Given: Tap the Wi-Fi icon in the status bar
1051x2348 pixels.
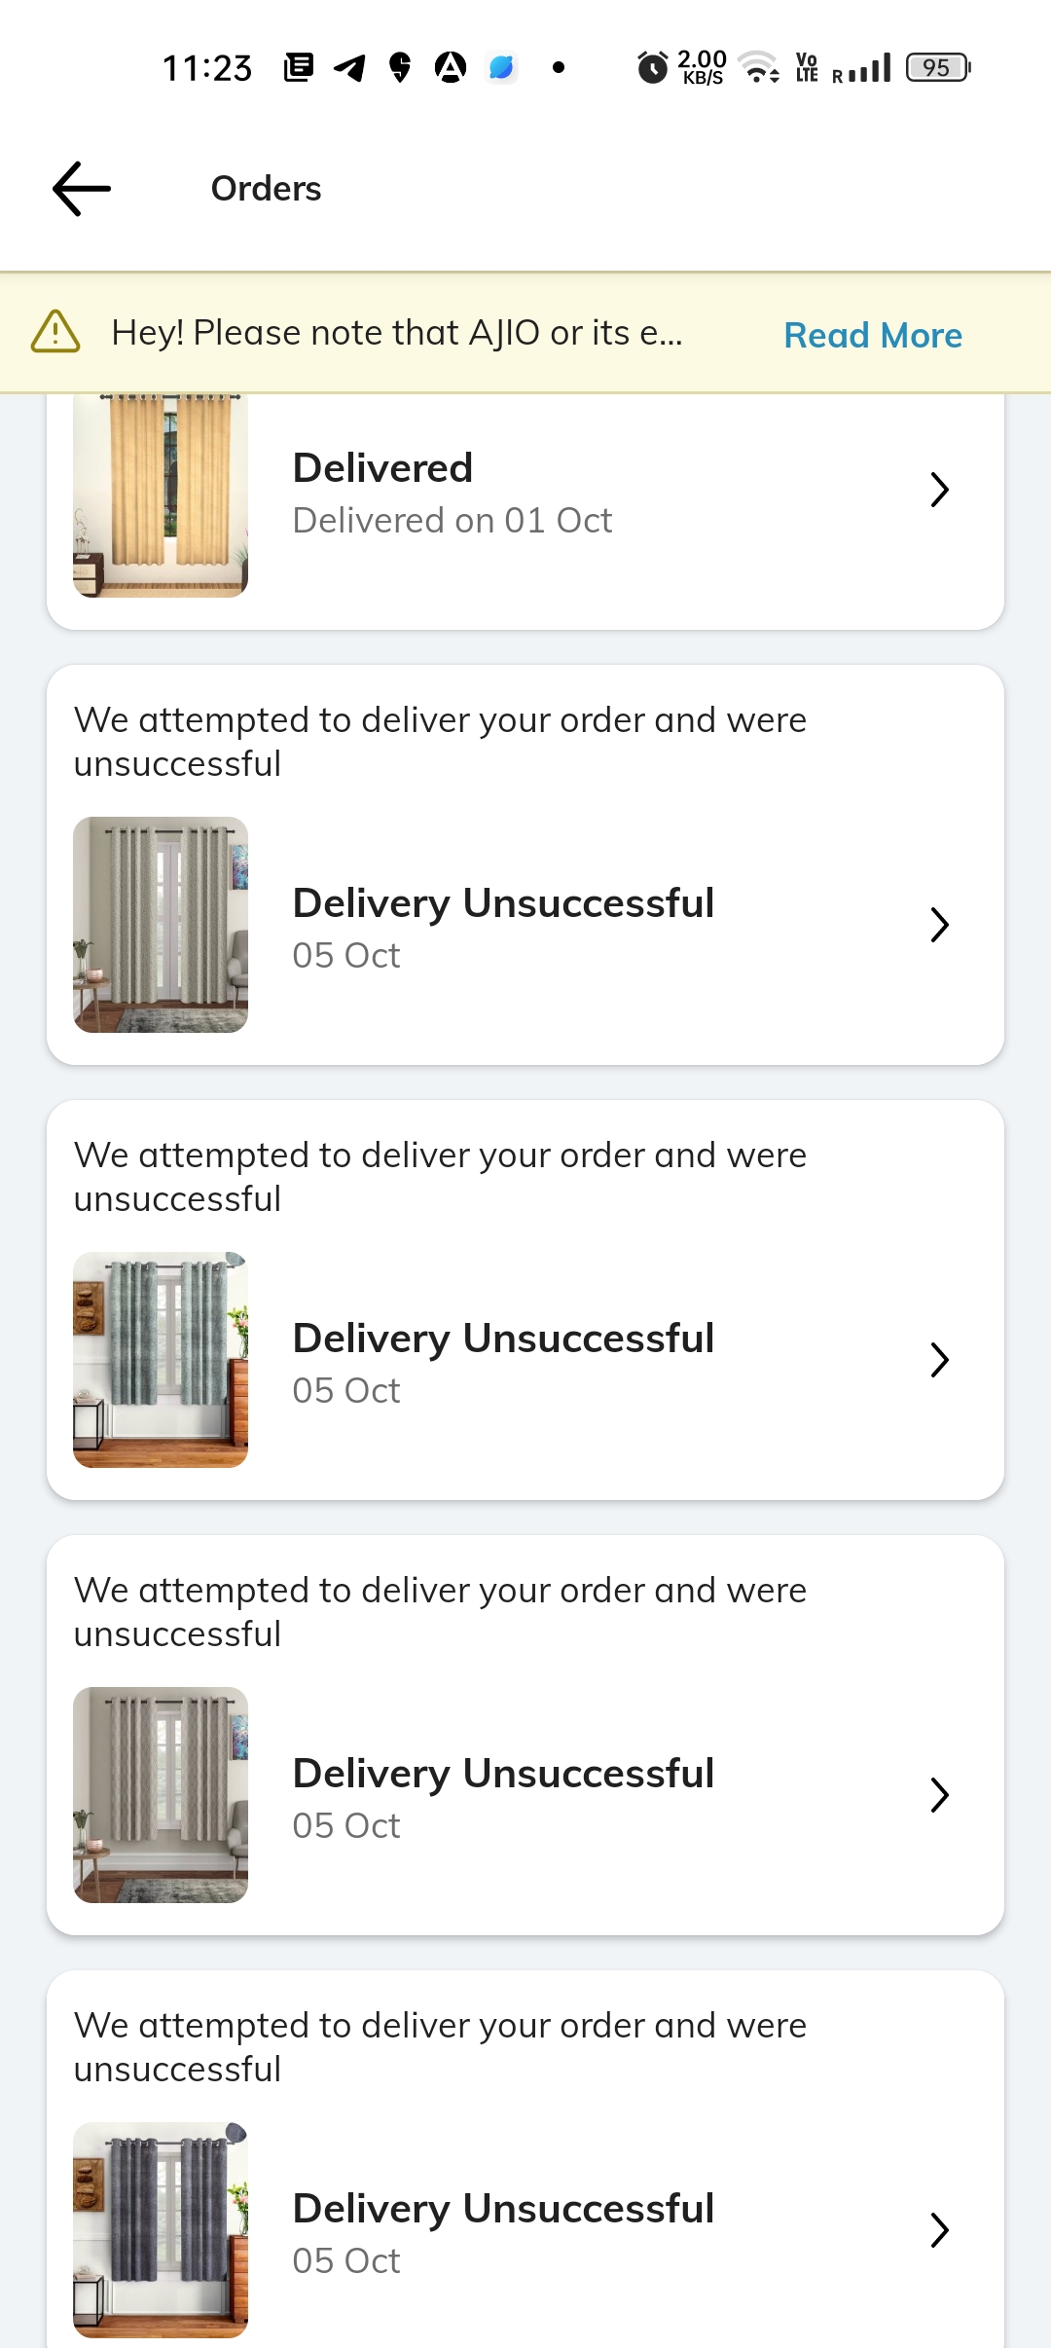Looking at the screenshot, I should 758,67.
